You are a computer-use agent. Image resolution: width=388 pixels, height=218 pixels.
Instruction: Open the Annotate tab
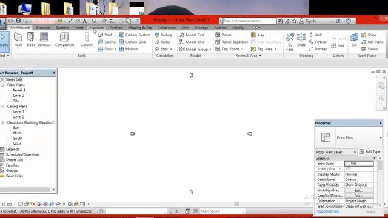97,28
